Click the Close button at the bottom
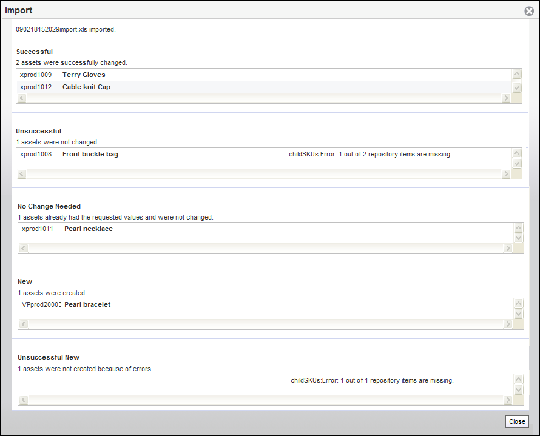This screenshot has height=436, width=540. 517,421
